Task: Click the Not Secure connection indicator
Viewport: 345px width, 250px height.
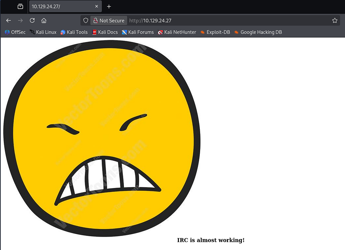Action: (x=109, y=21)
